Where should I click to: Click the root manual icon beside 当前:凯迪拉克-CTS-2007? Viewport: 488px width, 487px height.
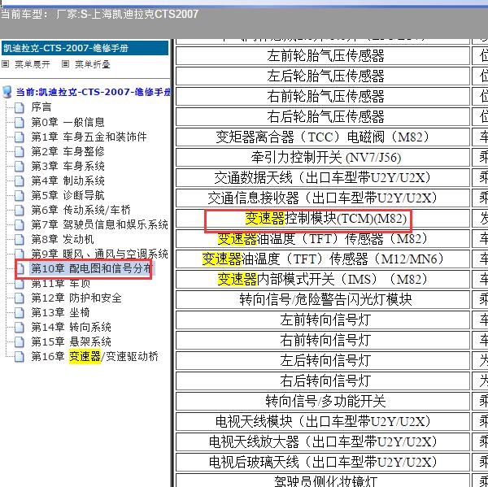coord(7,92)
